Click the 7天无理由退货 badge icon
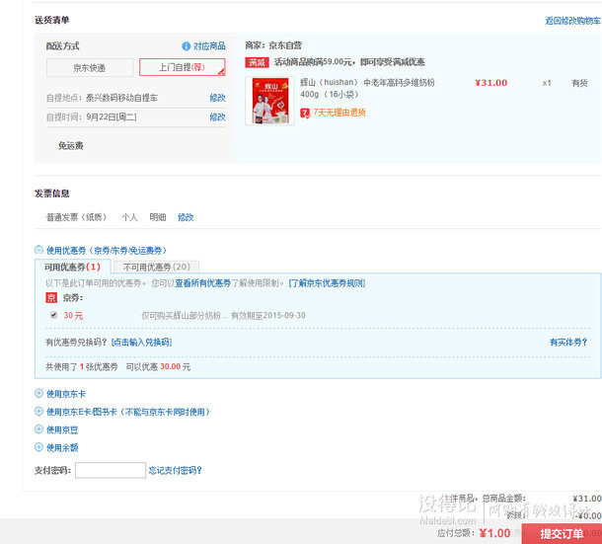Viewport: 602px width, 544px height. coord(305,113)
